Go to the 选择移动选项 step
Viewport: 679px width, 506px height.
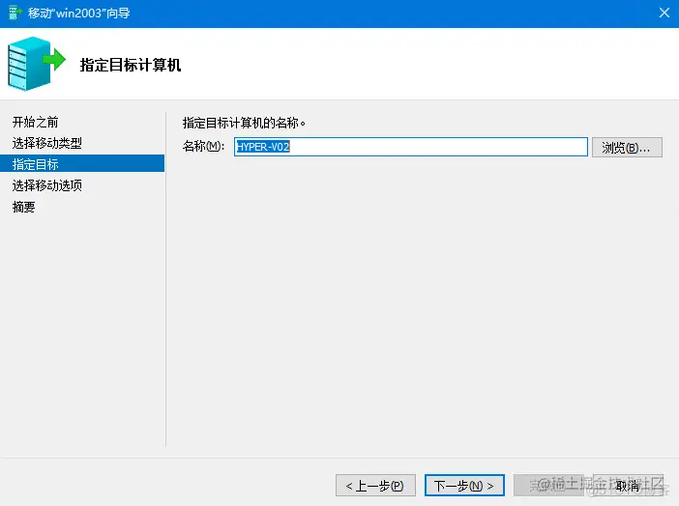click(47, 185)
